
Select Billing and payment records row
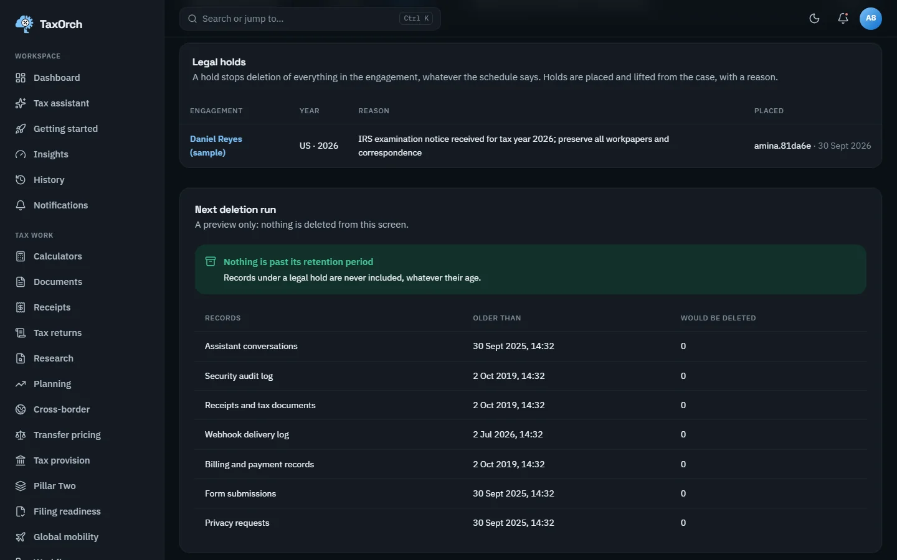[x=531, y=464]
